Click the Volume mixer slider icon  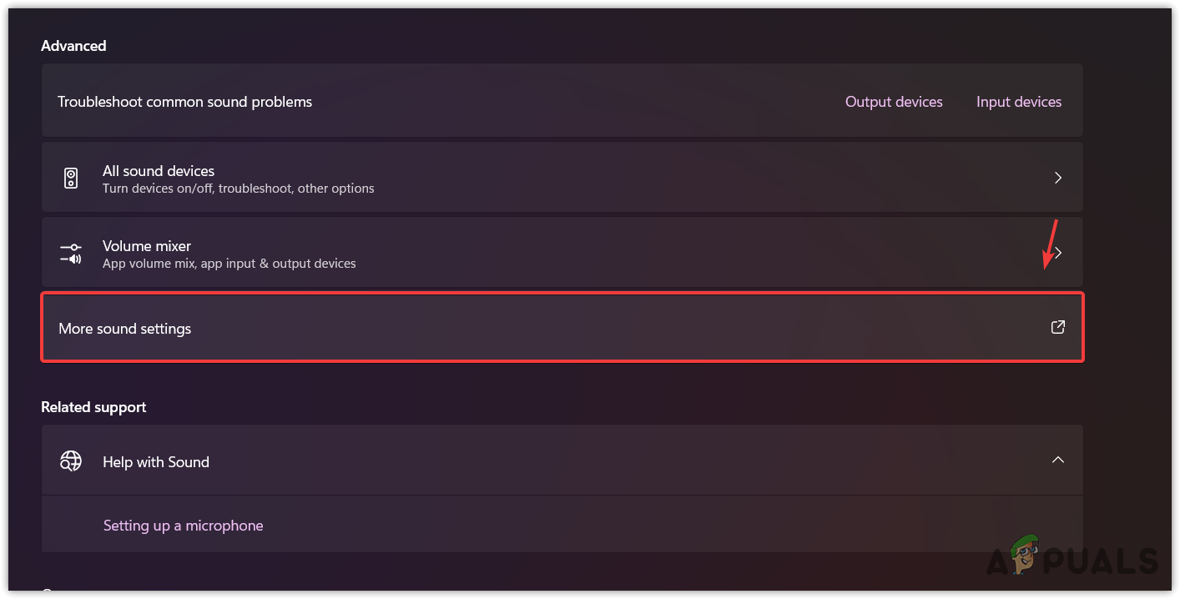[x=71, y=253]
